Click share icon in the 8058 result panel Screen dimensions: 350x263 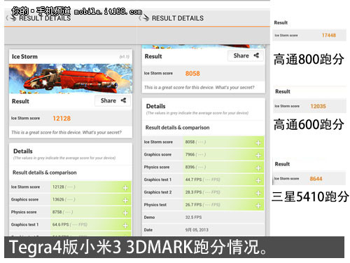(256, 55)
